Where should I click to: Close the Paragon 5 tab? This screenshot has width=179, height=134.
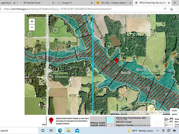coord(92,3)
